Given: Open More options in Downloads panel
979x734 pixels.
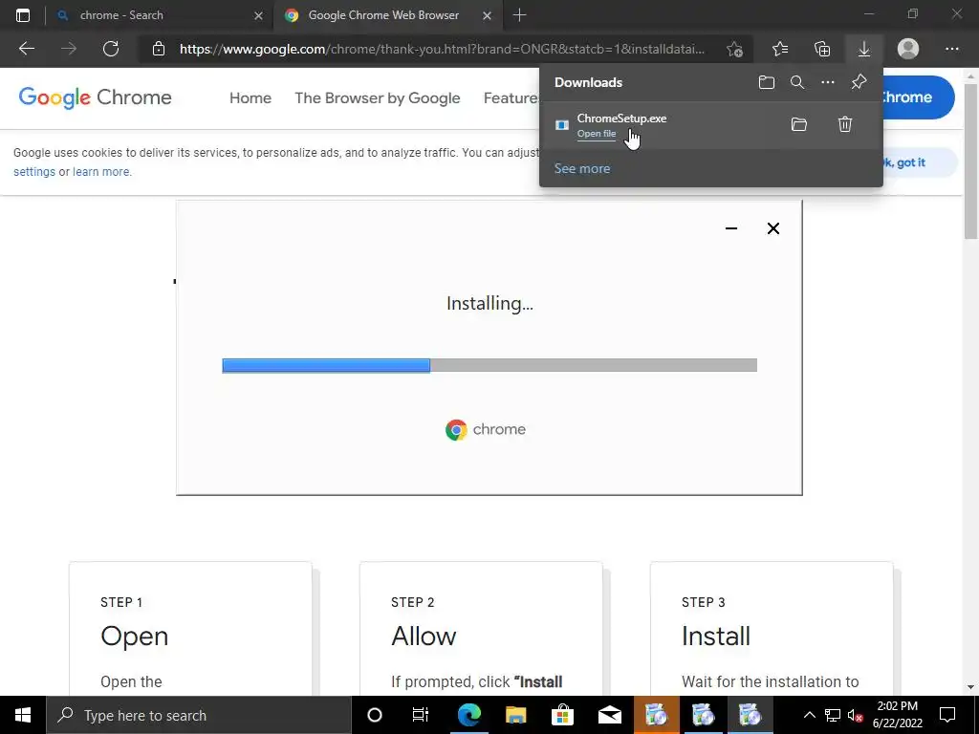Looking at the screenshot, I should pos(828,82).
